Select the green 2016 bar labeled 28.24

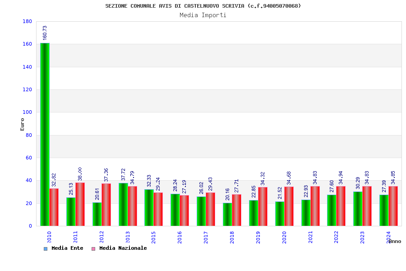click(x=175, y=210)
